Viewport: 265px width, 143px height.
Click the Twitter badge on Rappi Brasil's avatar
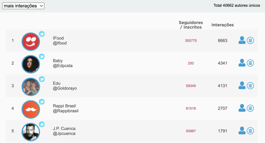(42, 102)
